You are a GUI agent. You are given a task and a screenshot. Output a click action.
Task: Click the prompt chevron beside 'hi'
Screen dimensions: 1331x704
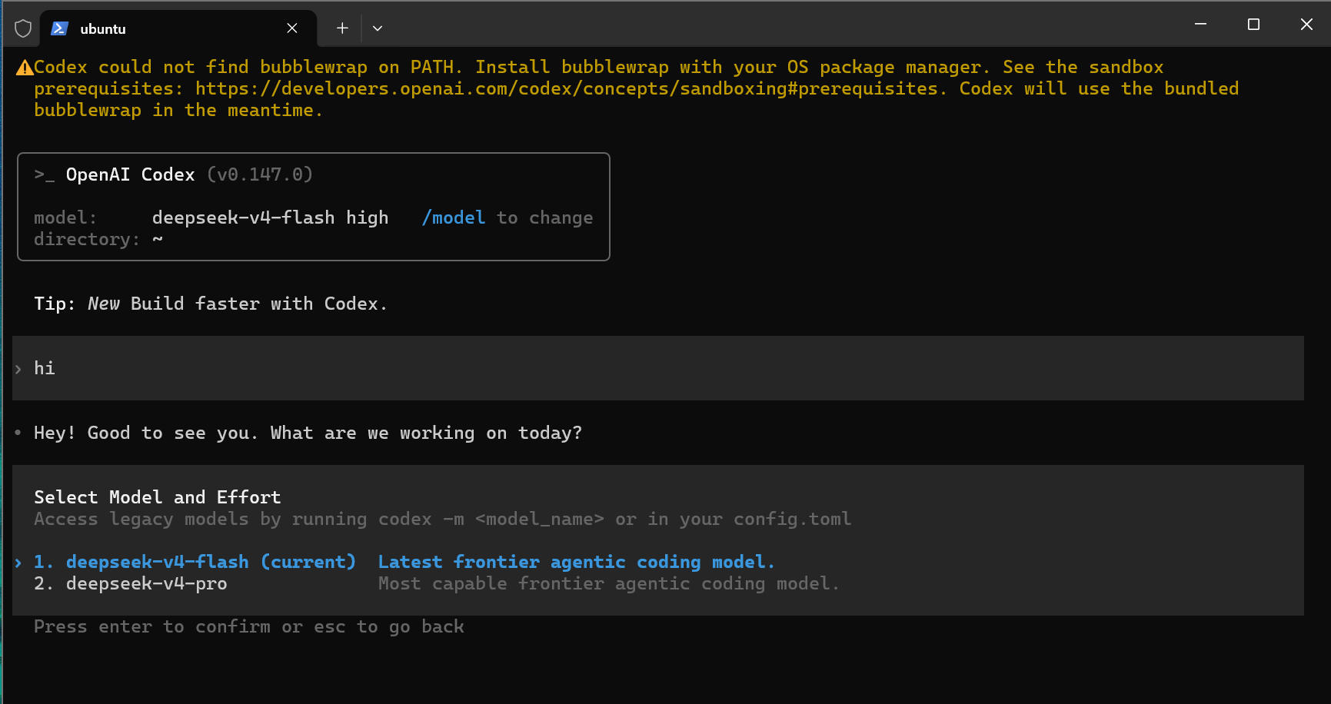pyautogui.click(x=18, y=369)
